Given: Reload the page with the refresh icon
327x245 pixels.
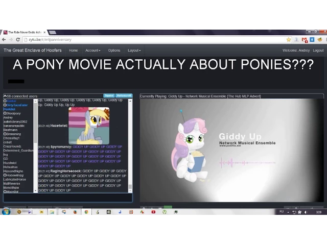Looking at the screenshot, I should click(x=18, y=39).
